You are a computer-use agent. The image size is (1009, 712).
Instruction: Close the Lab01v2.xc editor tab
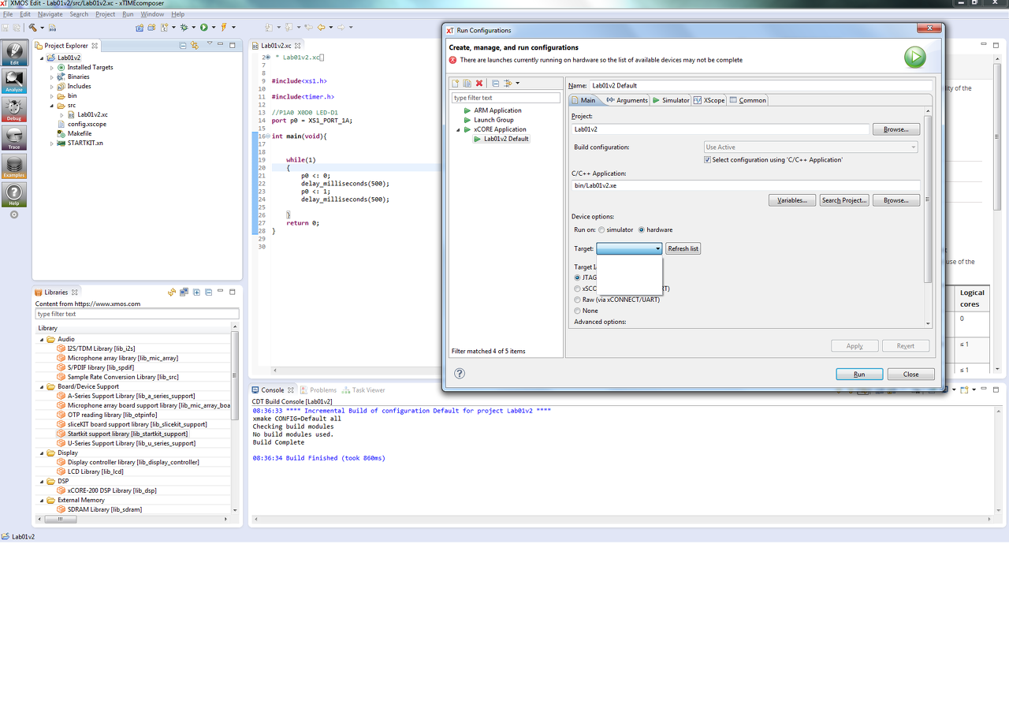[x=298, y=47]
